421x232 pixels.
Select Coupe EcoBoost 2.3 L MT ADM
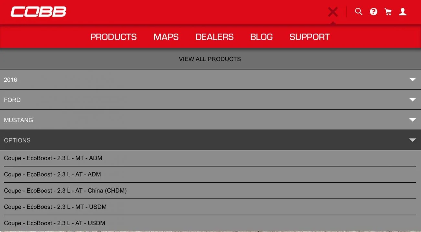click(210, 158)
